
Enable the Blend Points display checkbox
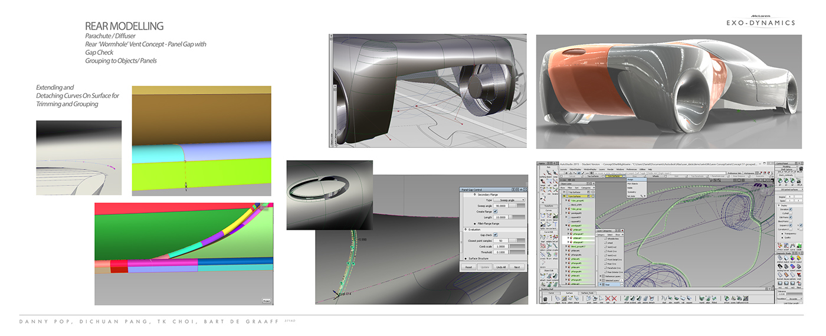(x=791, y=221)
